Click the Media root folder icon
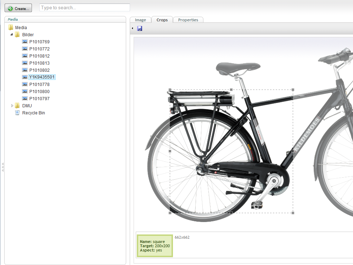This screenshot has width=353, height=265. [11, 28]
